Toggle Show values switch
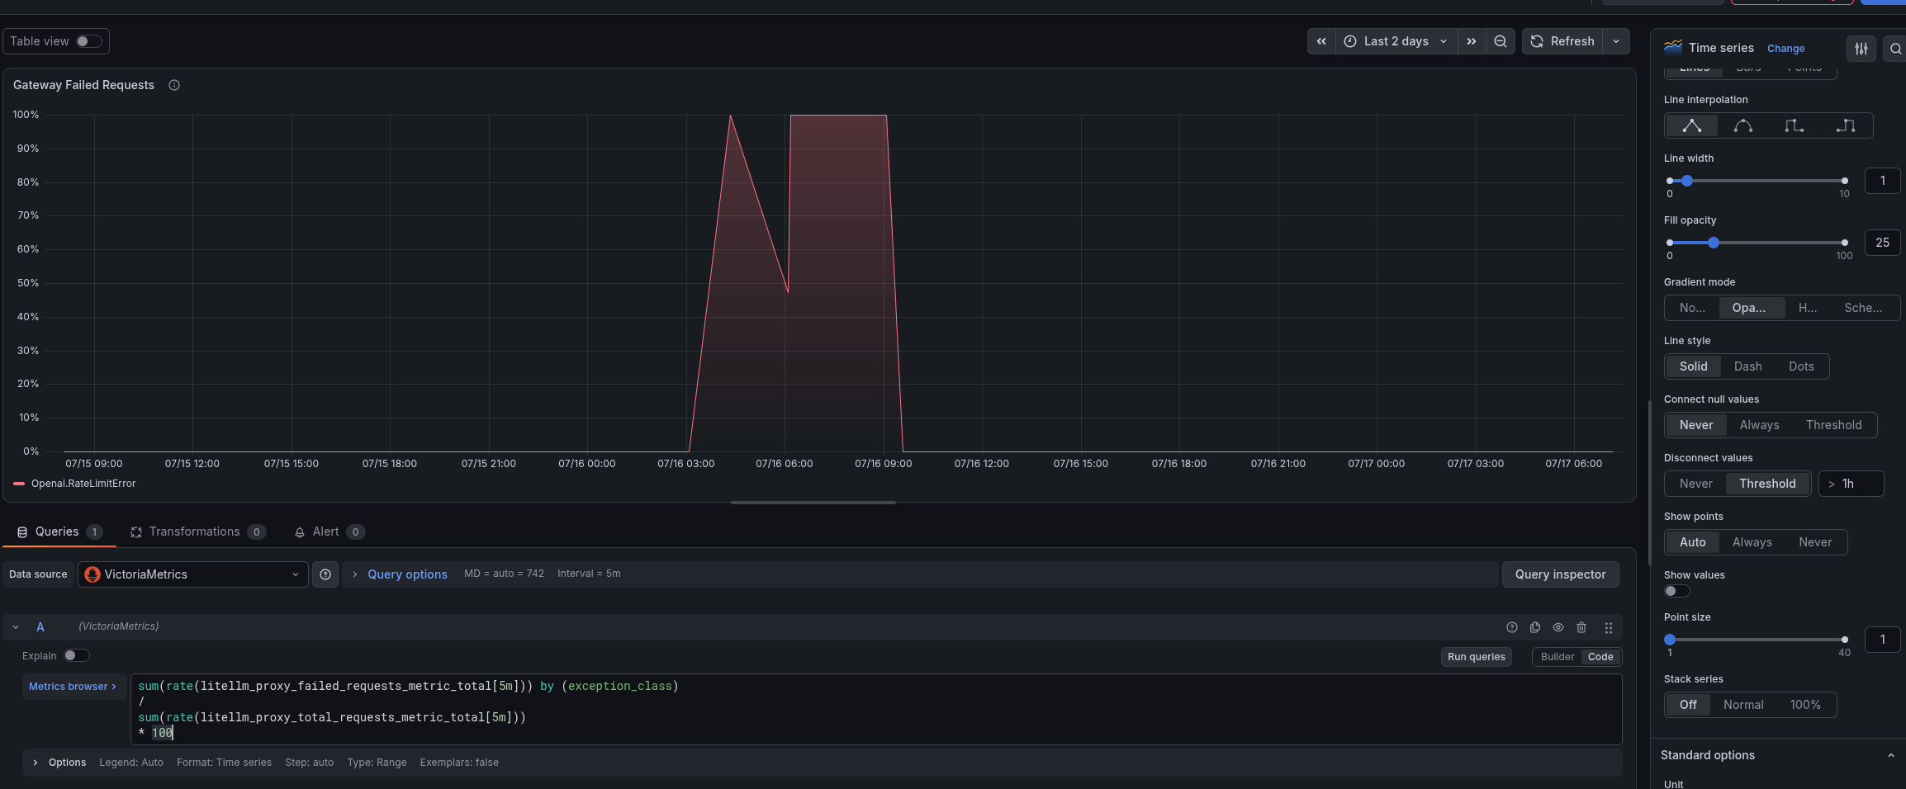This screenshot has width=1906, height=789. (x=1677, y=591)
